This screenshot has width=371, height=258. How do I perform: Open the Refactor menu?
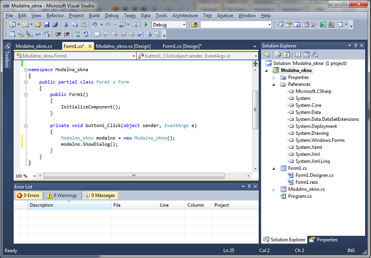(55, 16)
